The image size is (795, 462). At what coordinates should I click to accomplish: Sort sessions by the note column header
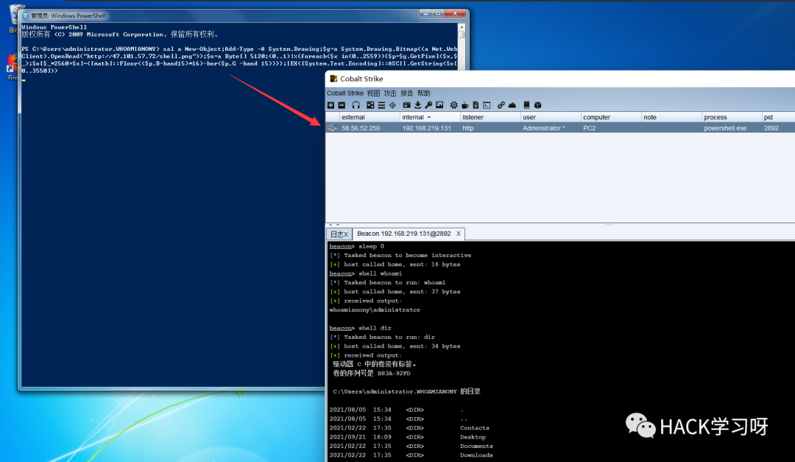(x=671, y=117)
